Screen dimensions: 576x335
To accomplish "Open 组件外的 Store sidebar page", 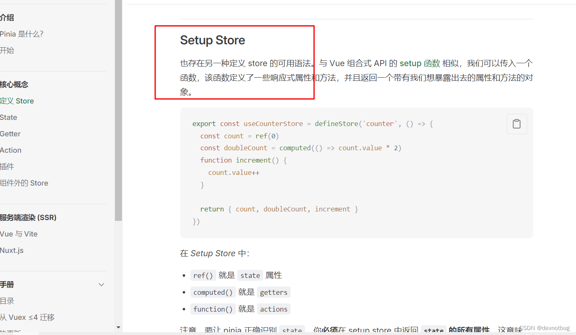I will pos(24,183).
